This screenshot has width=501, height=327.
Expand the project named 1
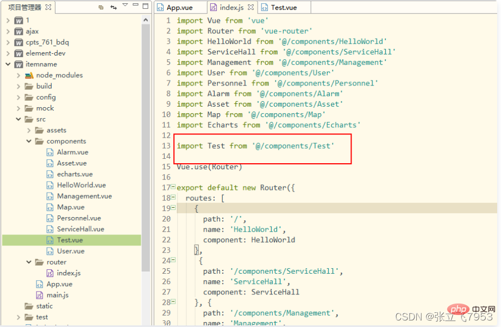coord(8,21)
